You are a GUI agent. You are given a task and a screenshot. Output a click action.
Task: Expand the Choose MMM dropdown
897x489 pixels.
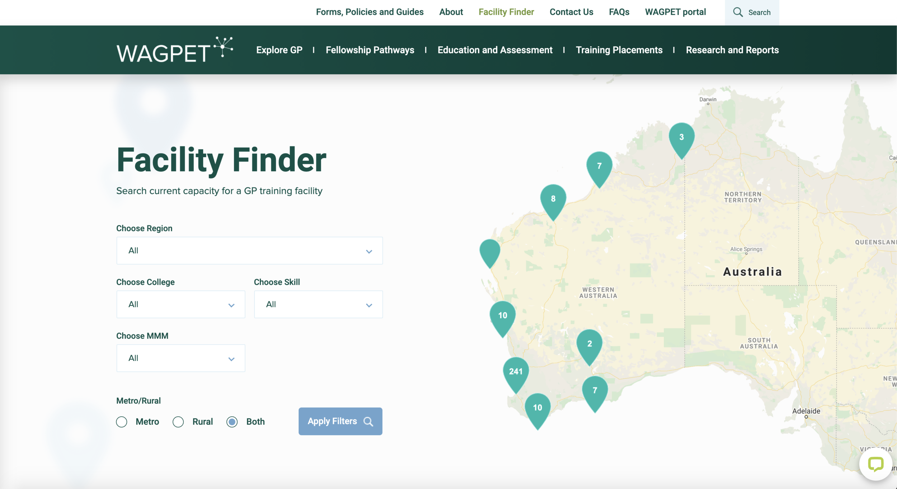pos(180,358)
